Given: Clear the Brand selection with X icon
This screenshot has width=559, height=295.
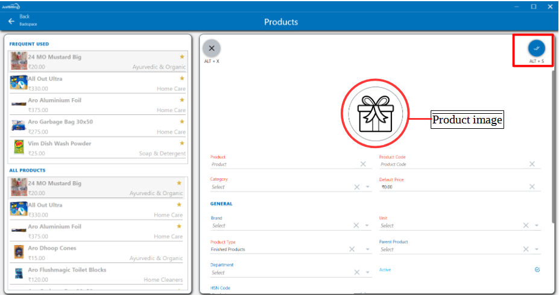Looking at the screenshot, I should click(357, 226).
